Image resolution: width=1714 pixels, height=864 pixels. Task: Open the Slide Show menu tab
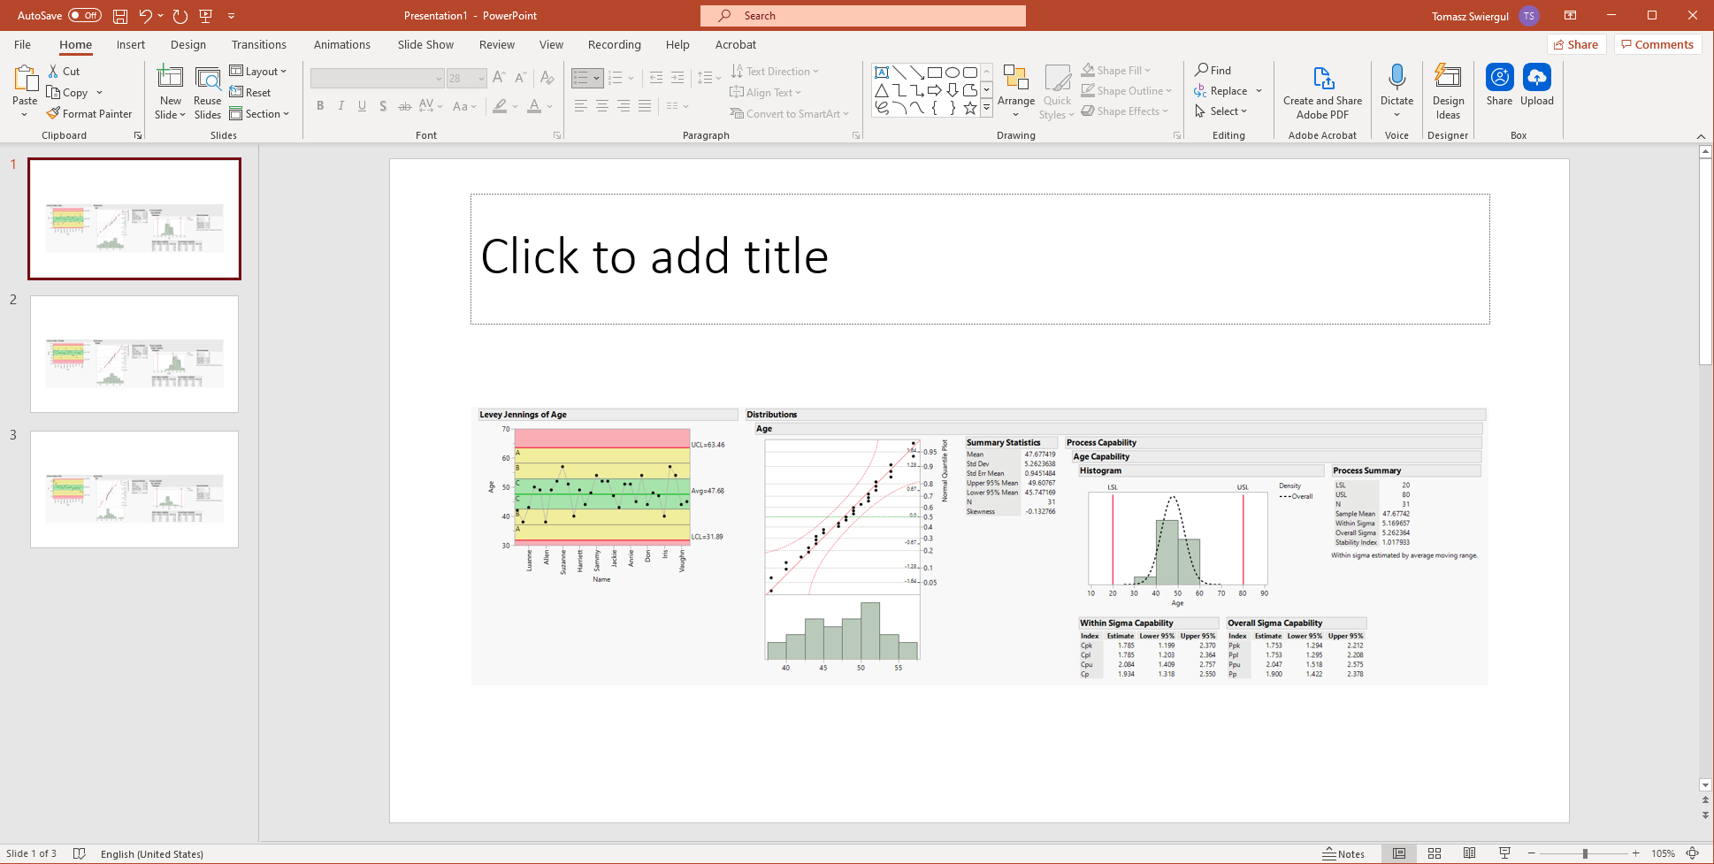coord(425,44)
